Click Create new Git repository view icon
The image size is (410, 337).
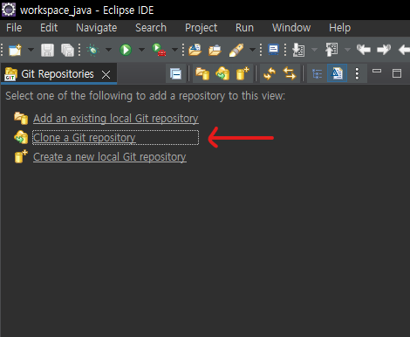click(x=243, y=73)
